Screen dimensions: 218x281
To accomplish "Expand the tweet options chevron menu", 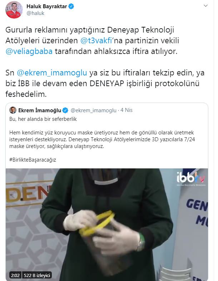I will point(205,6).
